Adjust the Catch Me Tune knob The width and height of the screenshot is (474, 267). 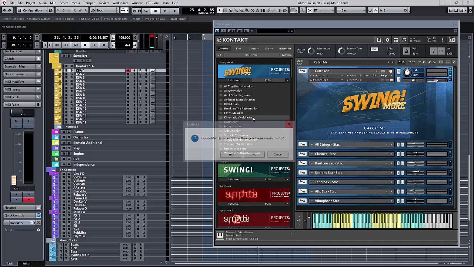click(407, 73)
